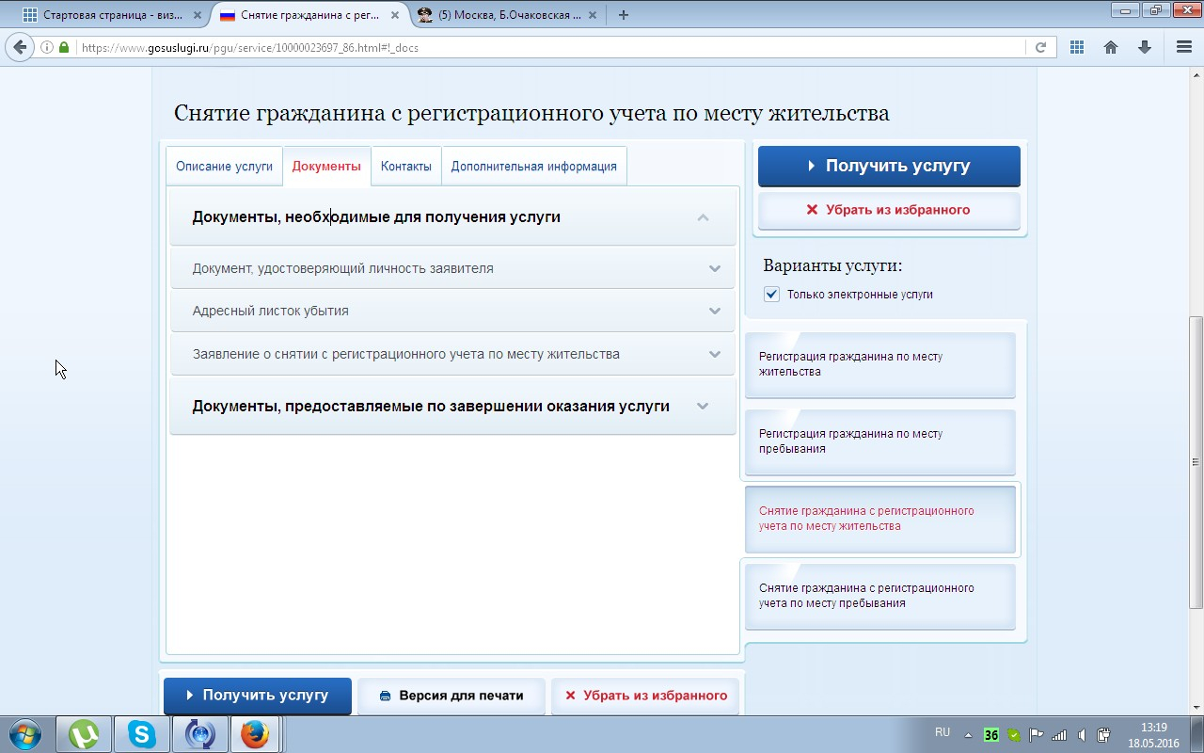Click 'Версия для печати' button
The image size is (1204, 753).
pyautogui.click(x=451, y=696)
